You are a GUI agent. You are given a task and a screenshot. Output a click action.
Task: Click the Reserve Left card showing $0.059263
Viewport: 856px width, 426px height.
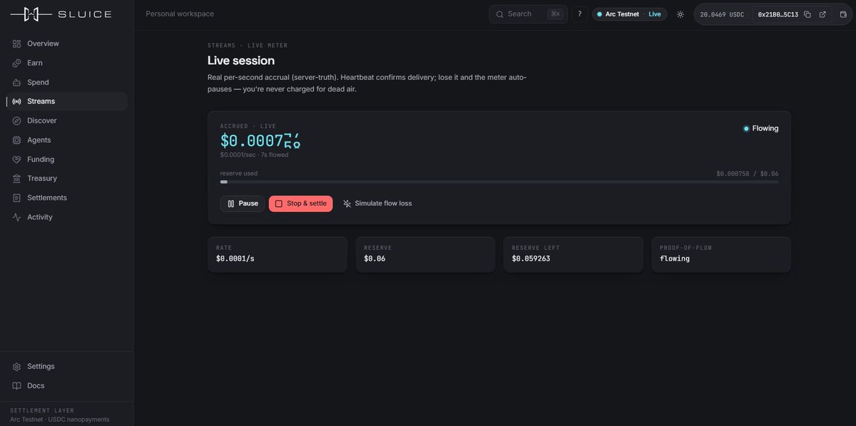[574, 255]
